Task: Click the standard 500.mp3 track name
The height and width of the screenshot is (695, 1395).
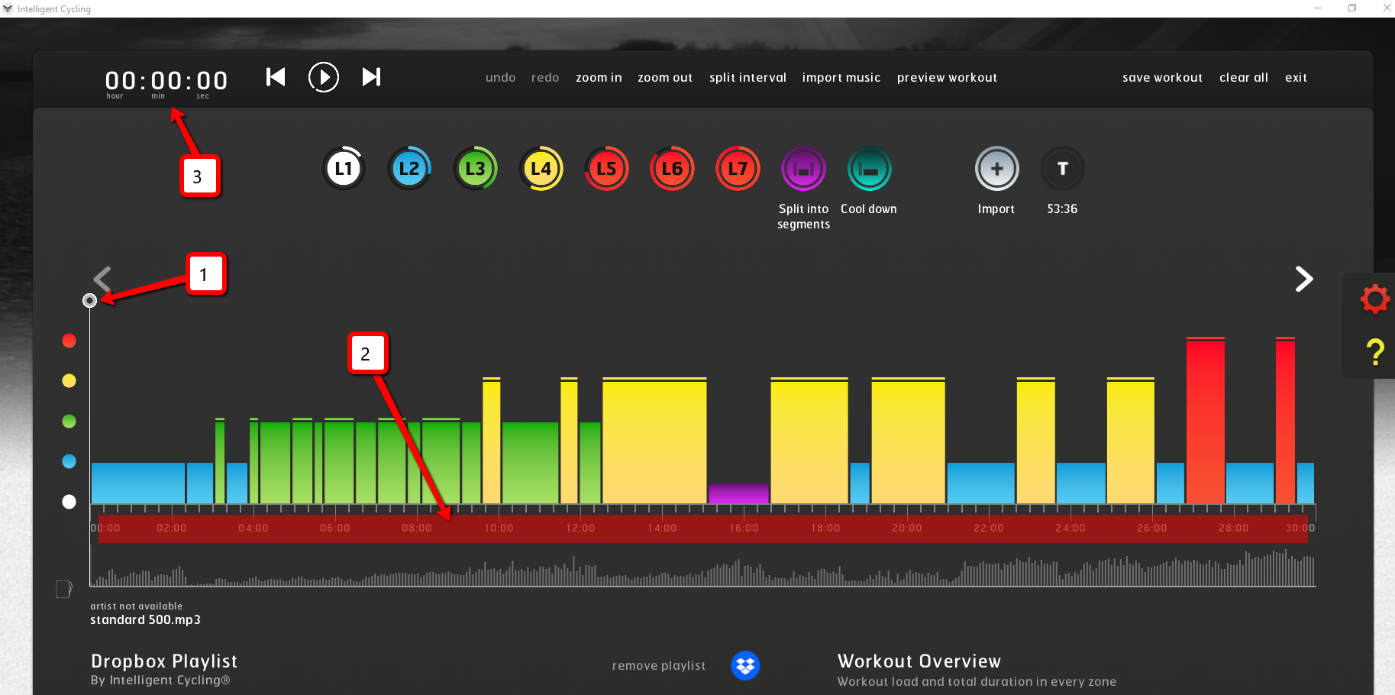Action: (x=146, y=620)
